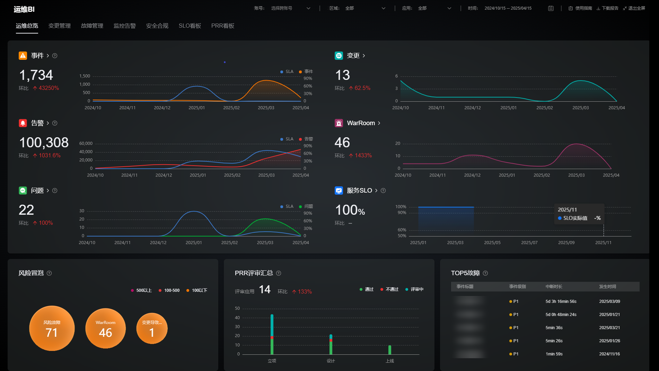Click the help icon beside TOP5故障
The height and width of the screenshot is (371, 659).
pyautogui.click(x=485, y=273)
